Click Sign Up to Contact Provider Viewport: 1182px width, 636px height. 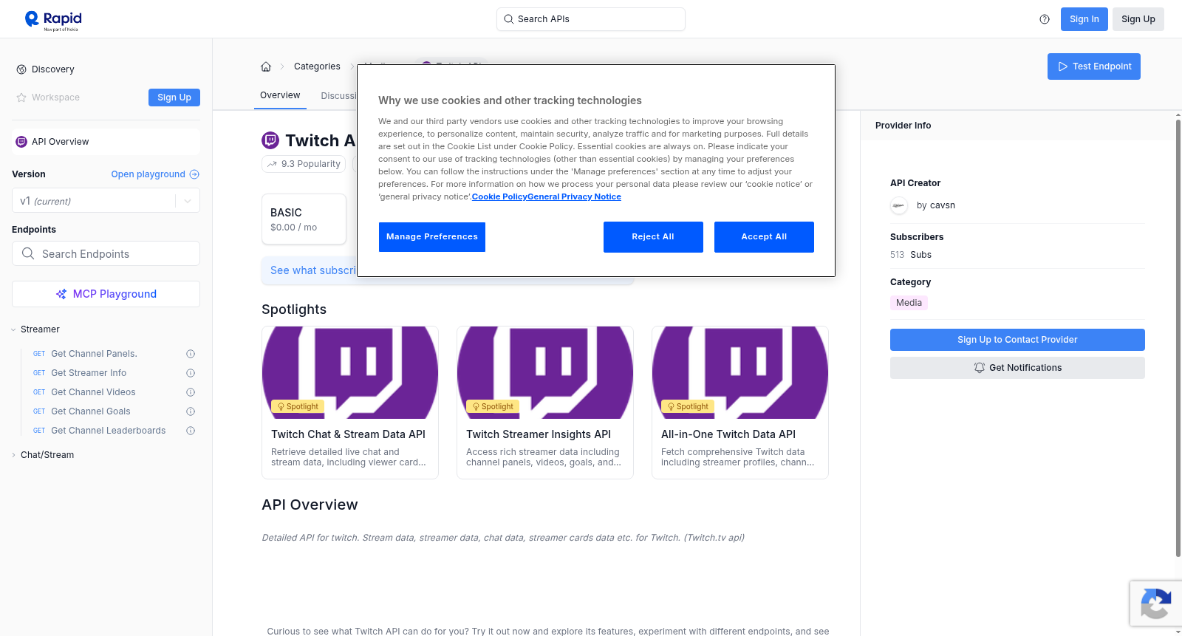coord(1017,340)
